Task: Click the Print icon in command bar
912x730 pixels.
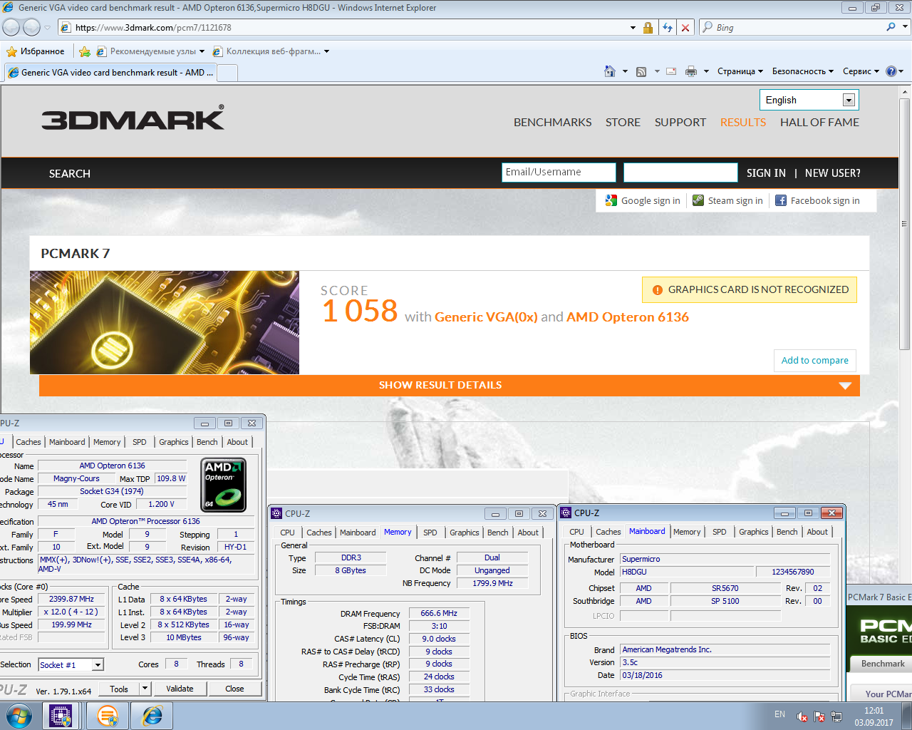Action: click(x=690, y=71)
